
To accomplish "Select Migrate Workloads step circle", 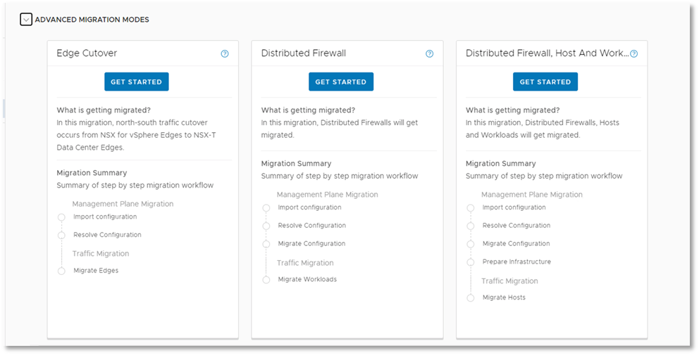I will click(x=266, y=280).
